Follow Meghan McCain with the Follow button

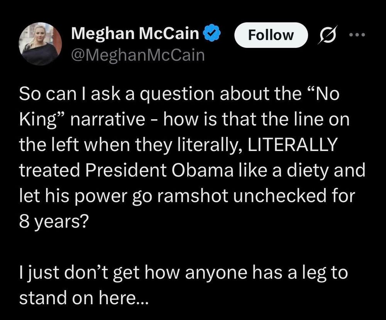[271, 35]
